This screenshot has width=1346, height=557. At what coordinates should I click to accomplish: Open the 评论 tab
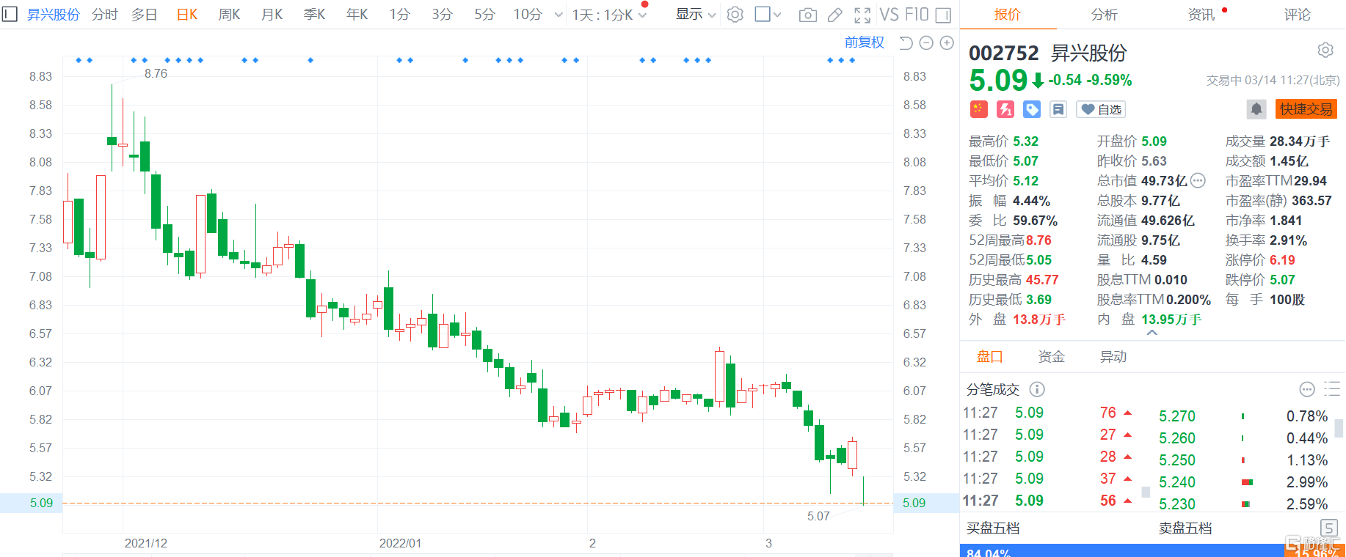point(1298,15)
